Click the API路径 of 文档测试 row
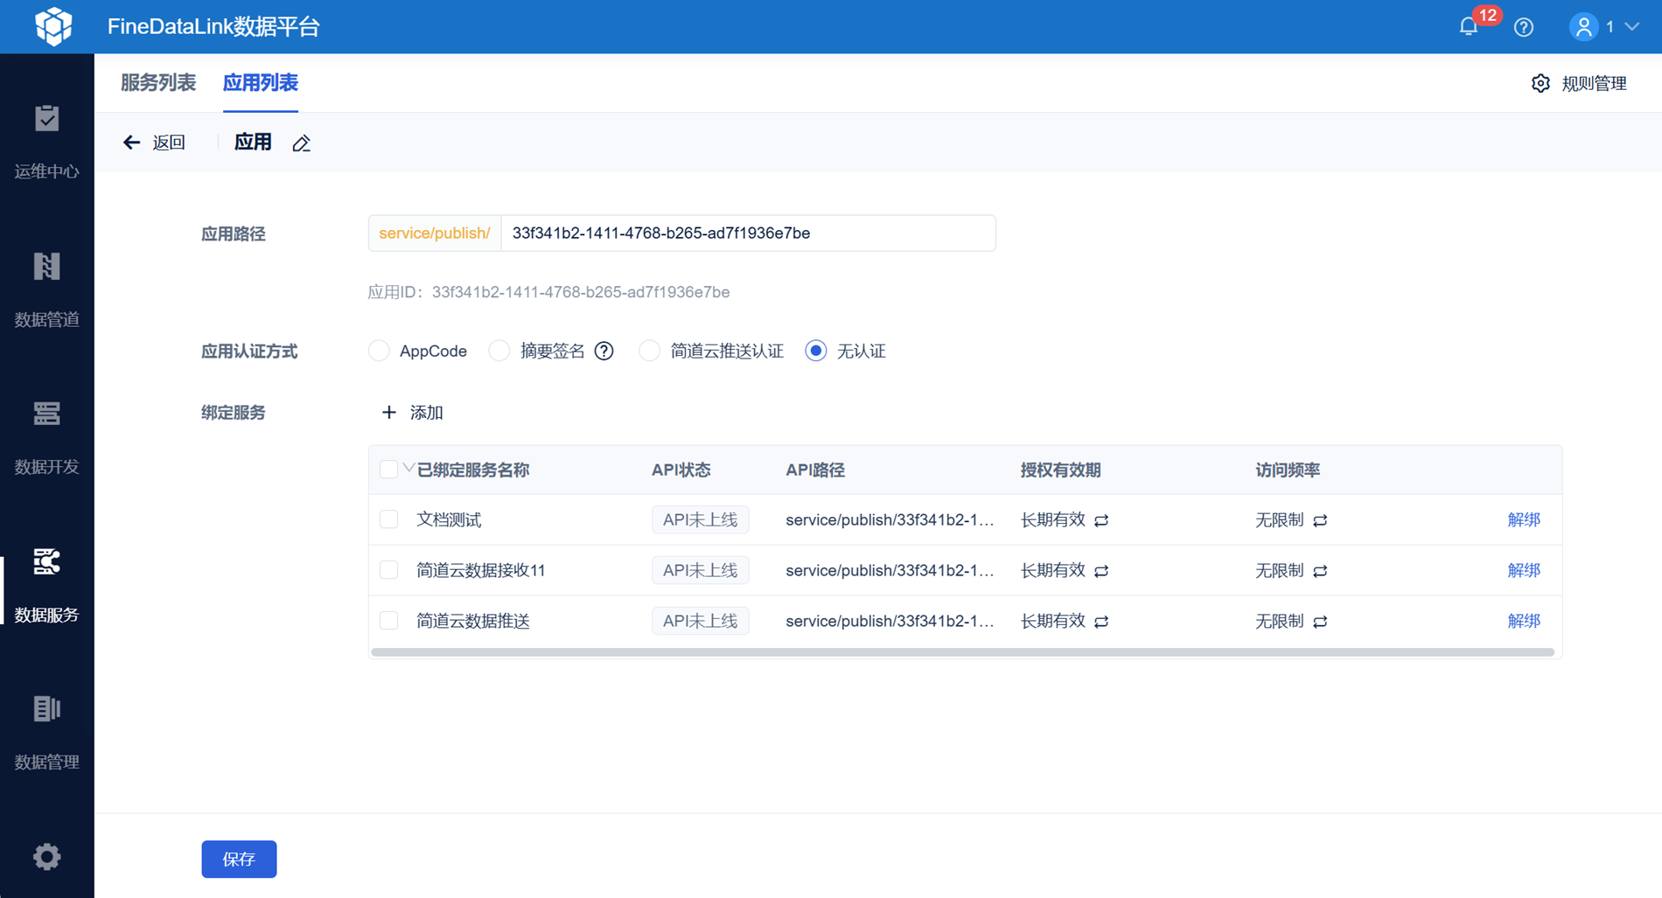 coord(890,519)
